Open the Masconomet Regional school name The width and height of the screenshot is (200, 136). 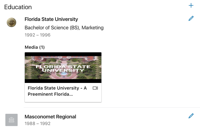tap(50, 117)
